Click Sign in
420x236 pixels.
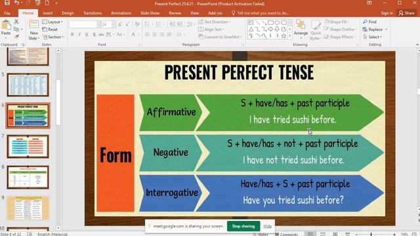click(x=387, y=13)
